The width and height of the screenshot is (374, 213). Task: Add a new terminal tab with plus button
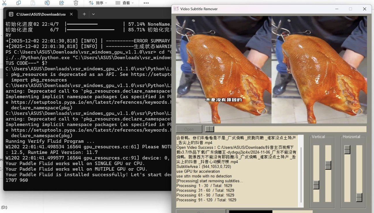pyautogui.click(x=84, y=14)
